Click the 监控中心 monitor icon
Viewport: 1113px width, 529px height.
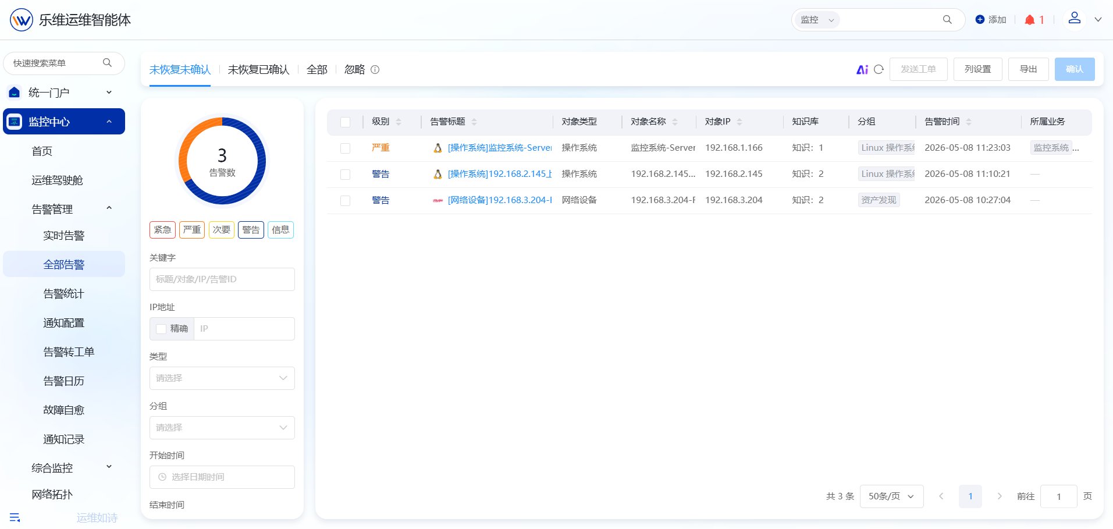(x=15, y=122)
